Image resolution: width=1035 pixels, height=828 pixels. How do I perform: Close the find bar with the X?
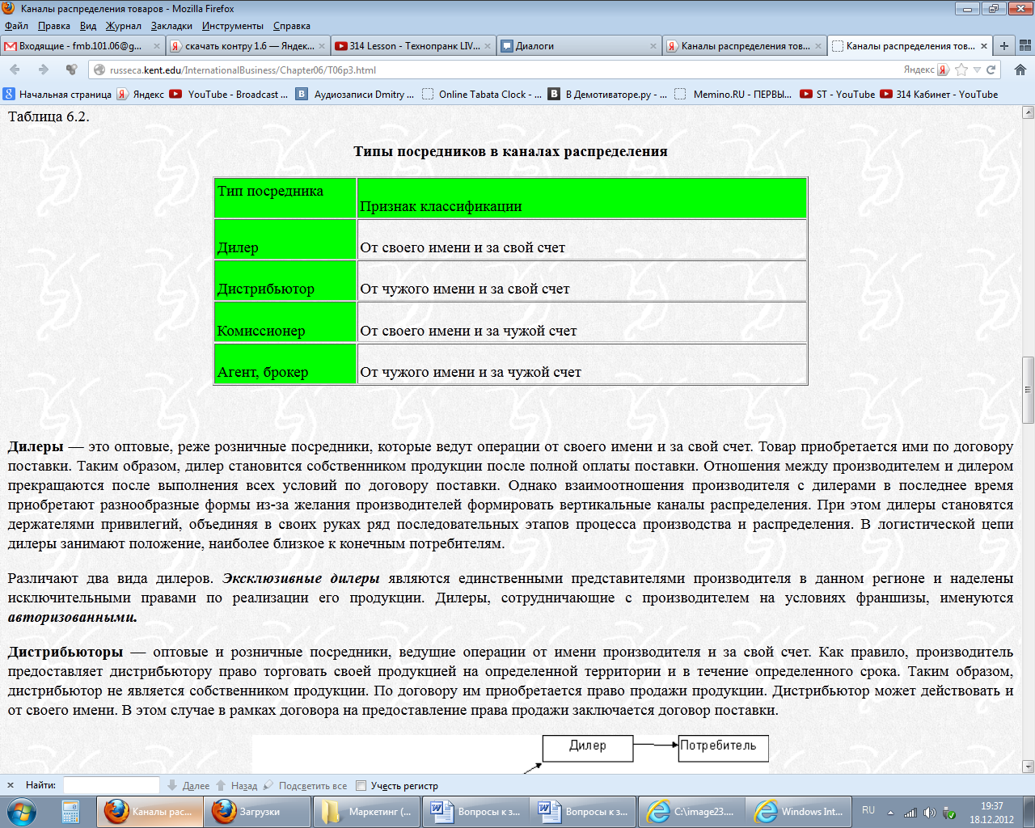11,785
